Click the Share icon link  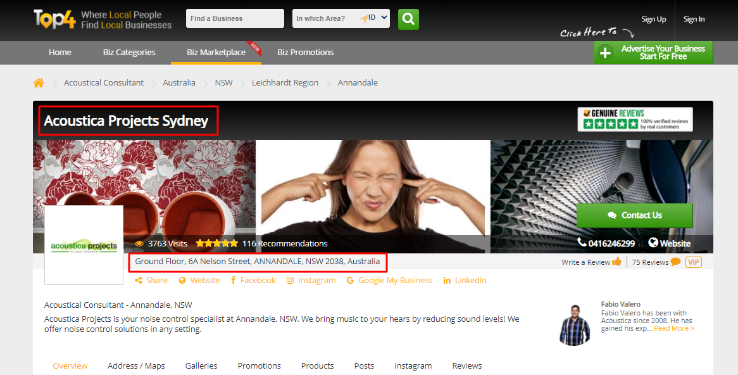(x=151, y=280)
